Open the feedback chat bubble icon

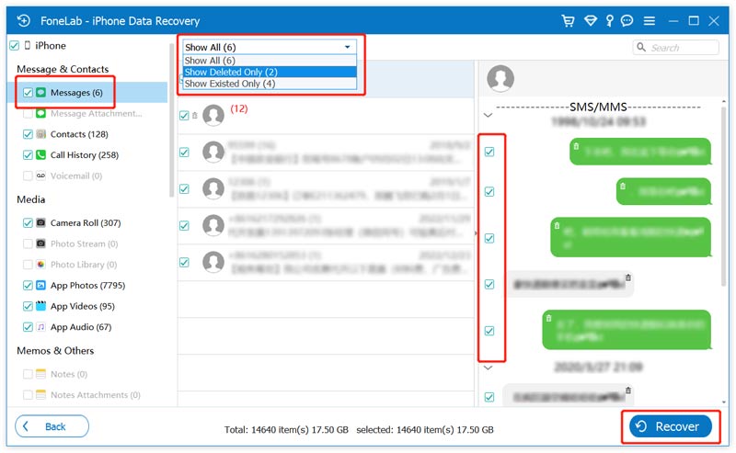coord(627,20)
